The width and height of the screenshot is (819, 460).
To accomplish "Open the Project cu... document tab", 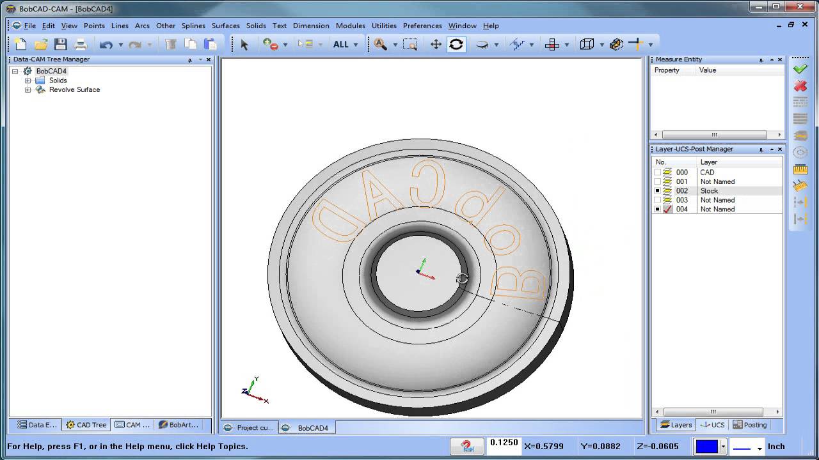I will click(249, 428).
